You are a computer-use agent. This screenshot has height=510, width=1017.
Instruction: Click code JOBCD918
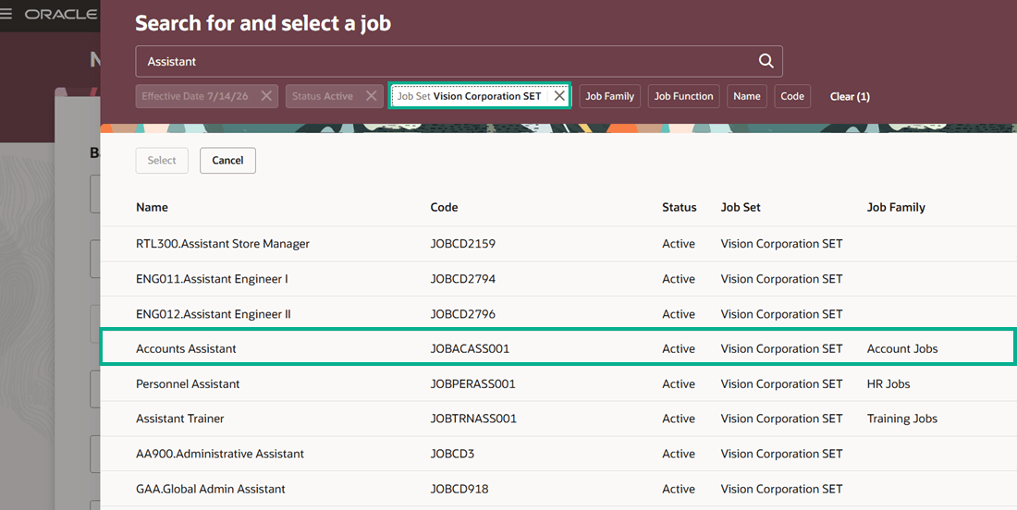click(x=459, y=489)
